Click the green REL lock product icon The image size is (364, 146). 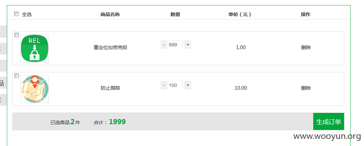(x=35, y=48)
